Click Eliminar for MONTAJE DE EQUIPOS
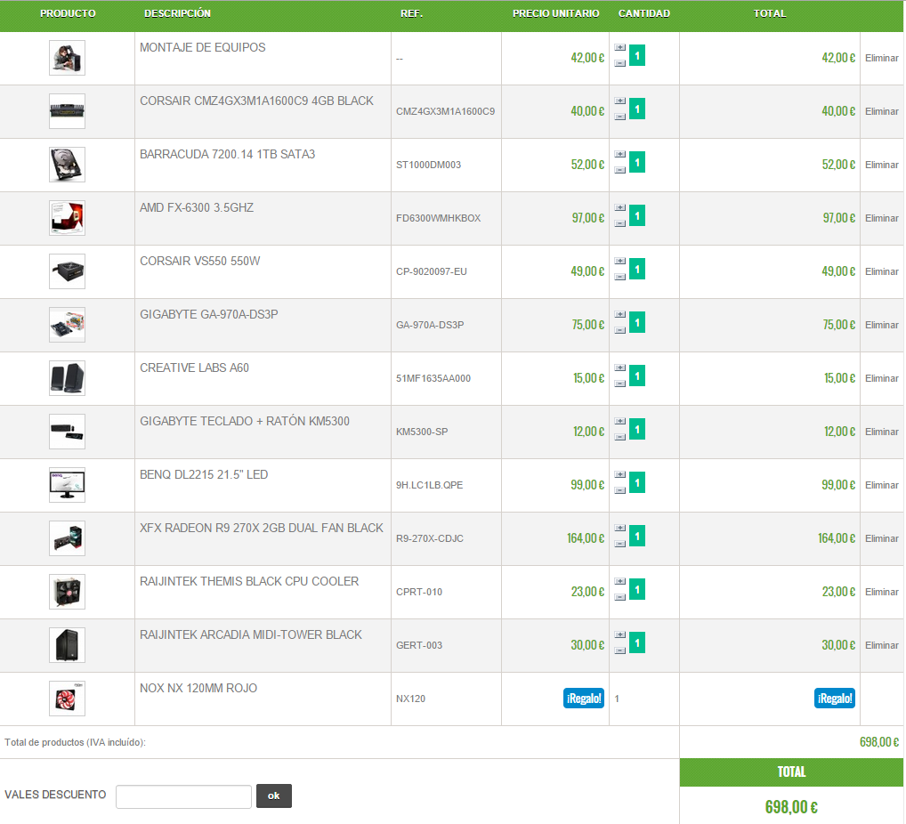This screenshot has width=906, height=824. [x=881, y=58]
